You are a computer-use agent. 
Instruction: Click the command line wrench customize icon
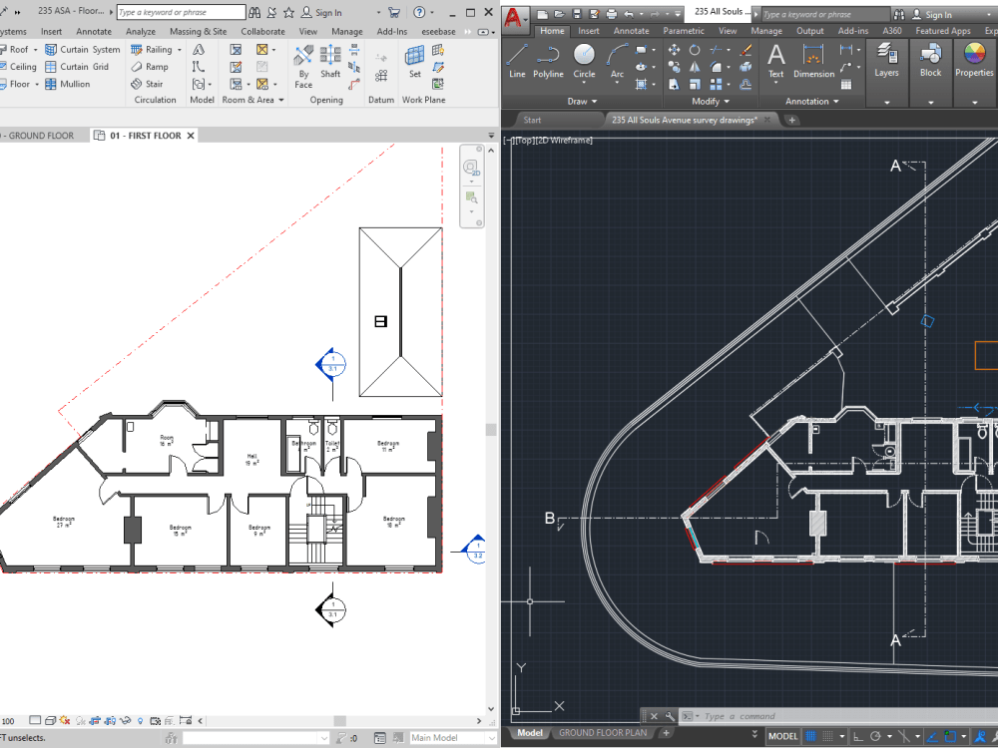coord(670,716)
